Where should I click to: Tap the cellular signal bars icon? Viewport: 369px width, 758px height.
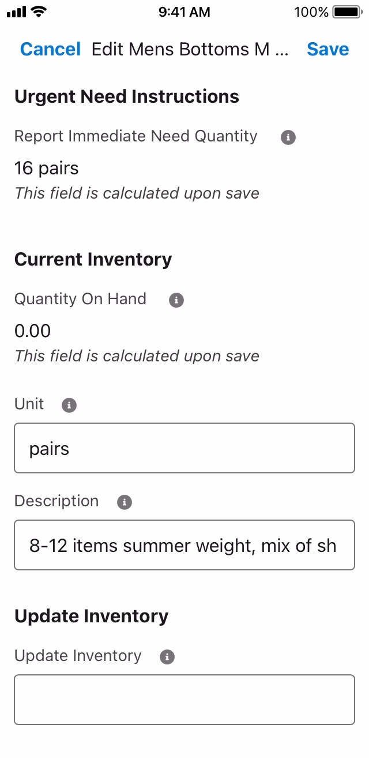click(17, 12)
